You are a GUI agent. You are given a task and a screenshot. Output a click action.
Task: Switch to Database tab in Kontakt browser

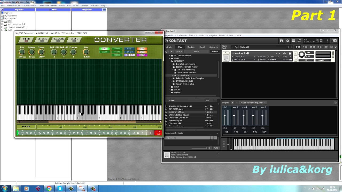tap(191, 47)
